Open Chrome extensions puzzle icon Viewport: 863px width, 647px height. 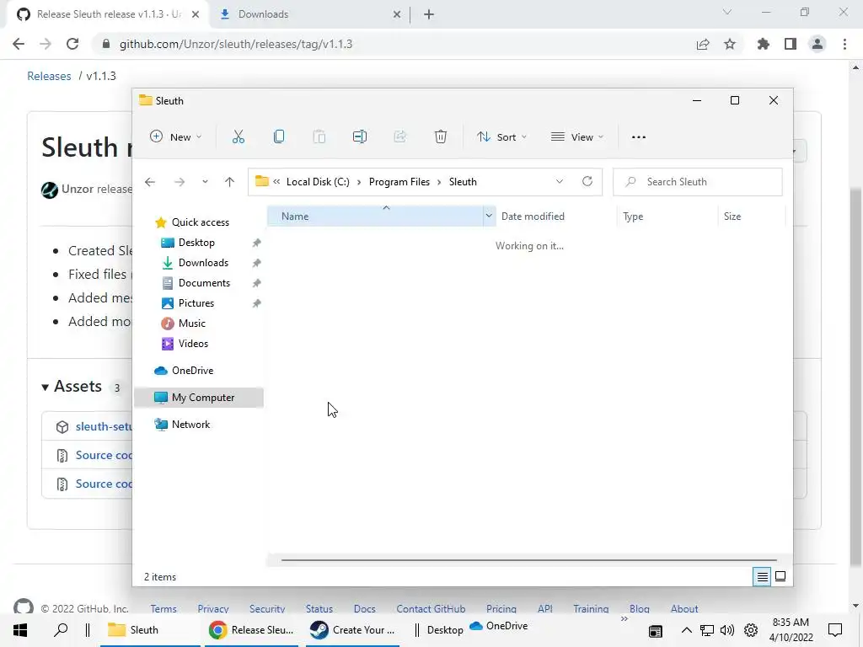pyautogui.click(x=763, y=44)
